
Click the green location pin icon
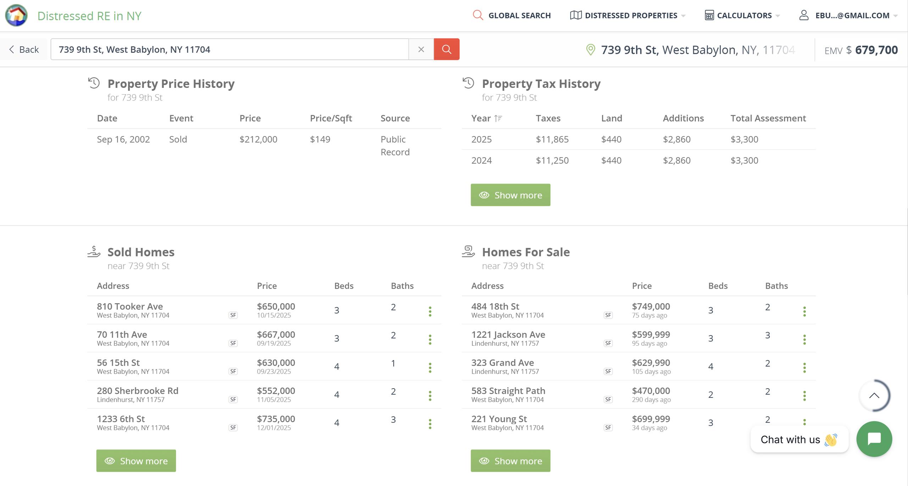(x=590, y=50)
